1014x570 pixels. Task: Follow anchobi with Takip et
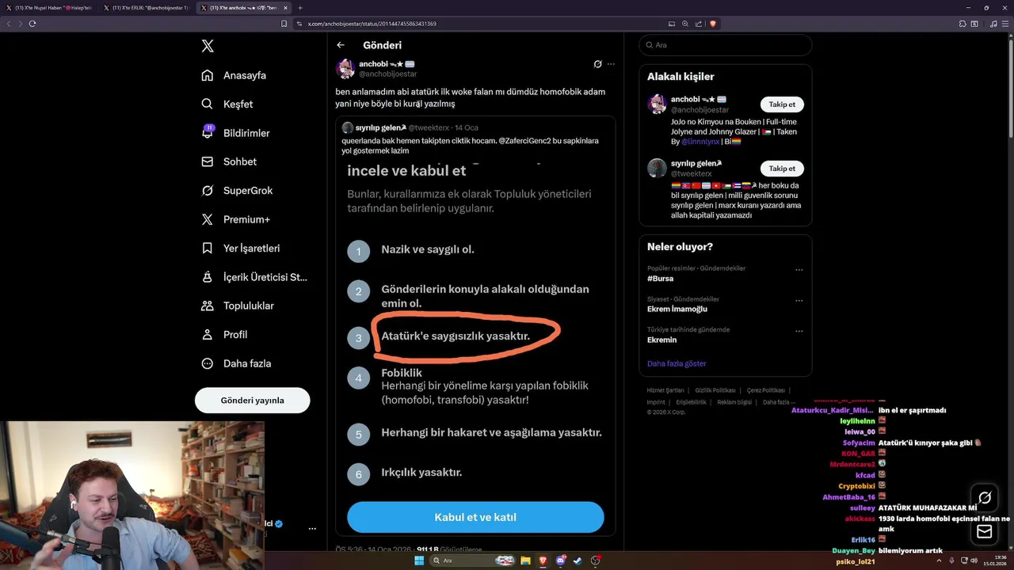782,104
